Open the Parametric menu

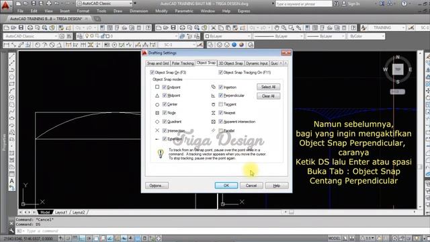point(184,11)
